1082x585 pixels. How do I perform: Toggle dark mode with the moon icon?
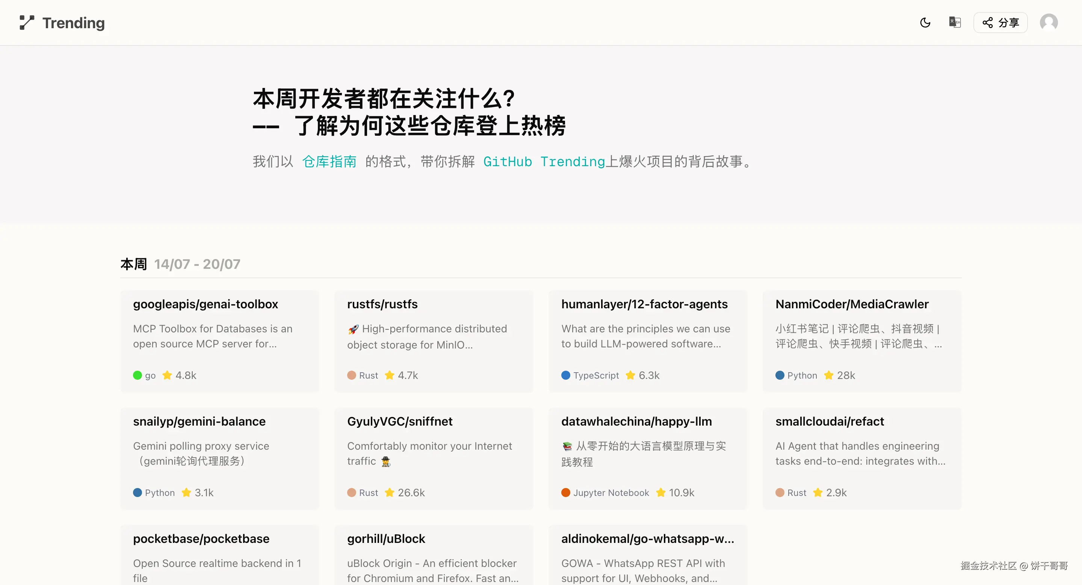point(925,23)
